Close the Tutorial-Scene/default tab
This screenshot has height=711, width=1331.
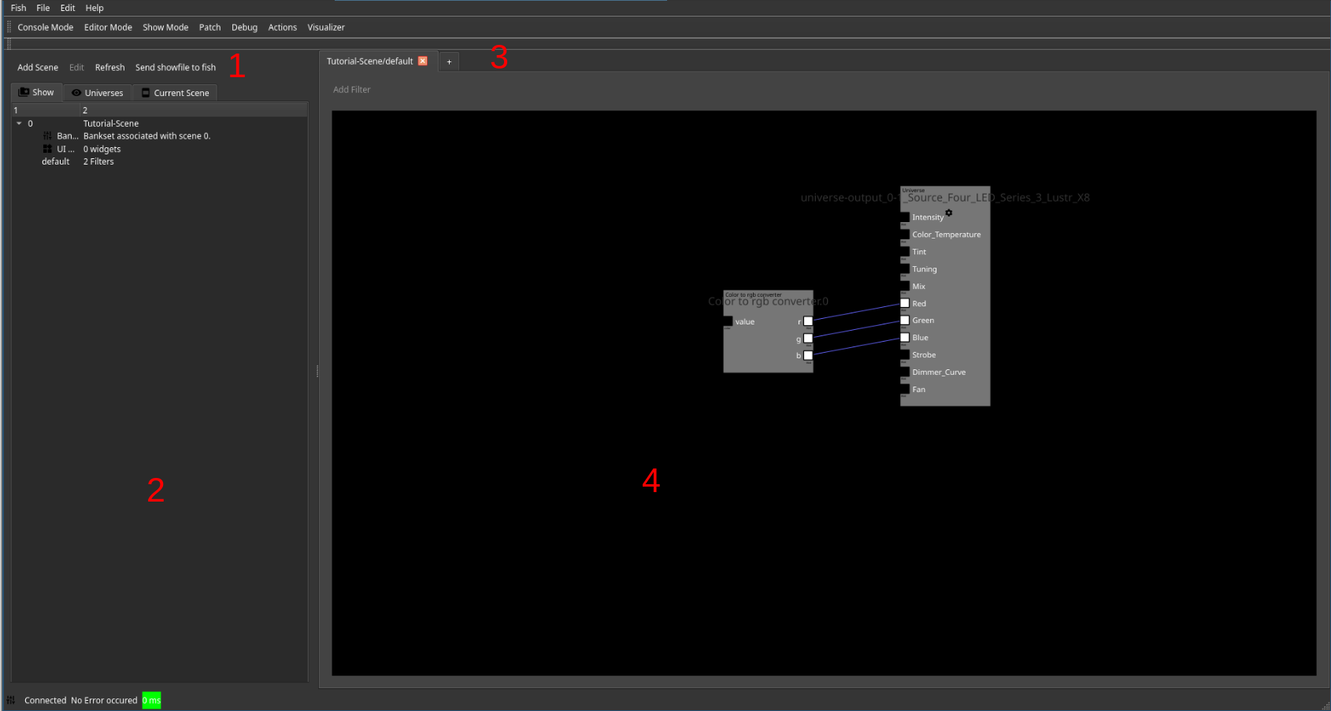[x=423, y=61]
